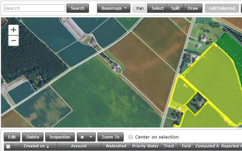The height and width of the screenshot is (151, 242).
Task: Click the Add Selected button
Action: click(222, 8)
